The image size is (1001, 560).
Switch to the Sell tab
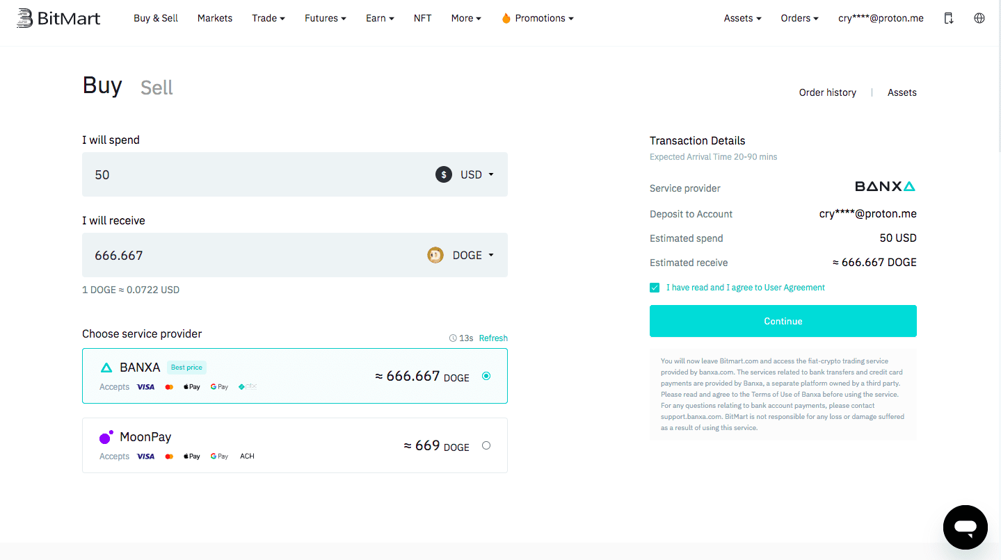[157, 88]
